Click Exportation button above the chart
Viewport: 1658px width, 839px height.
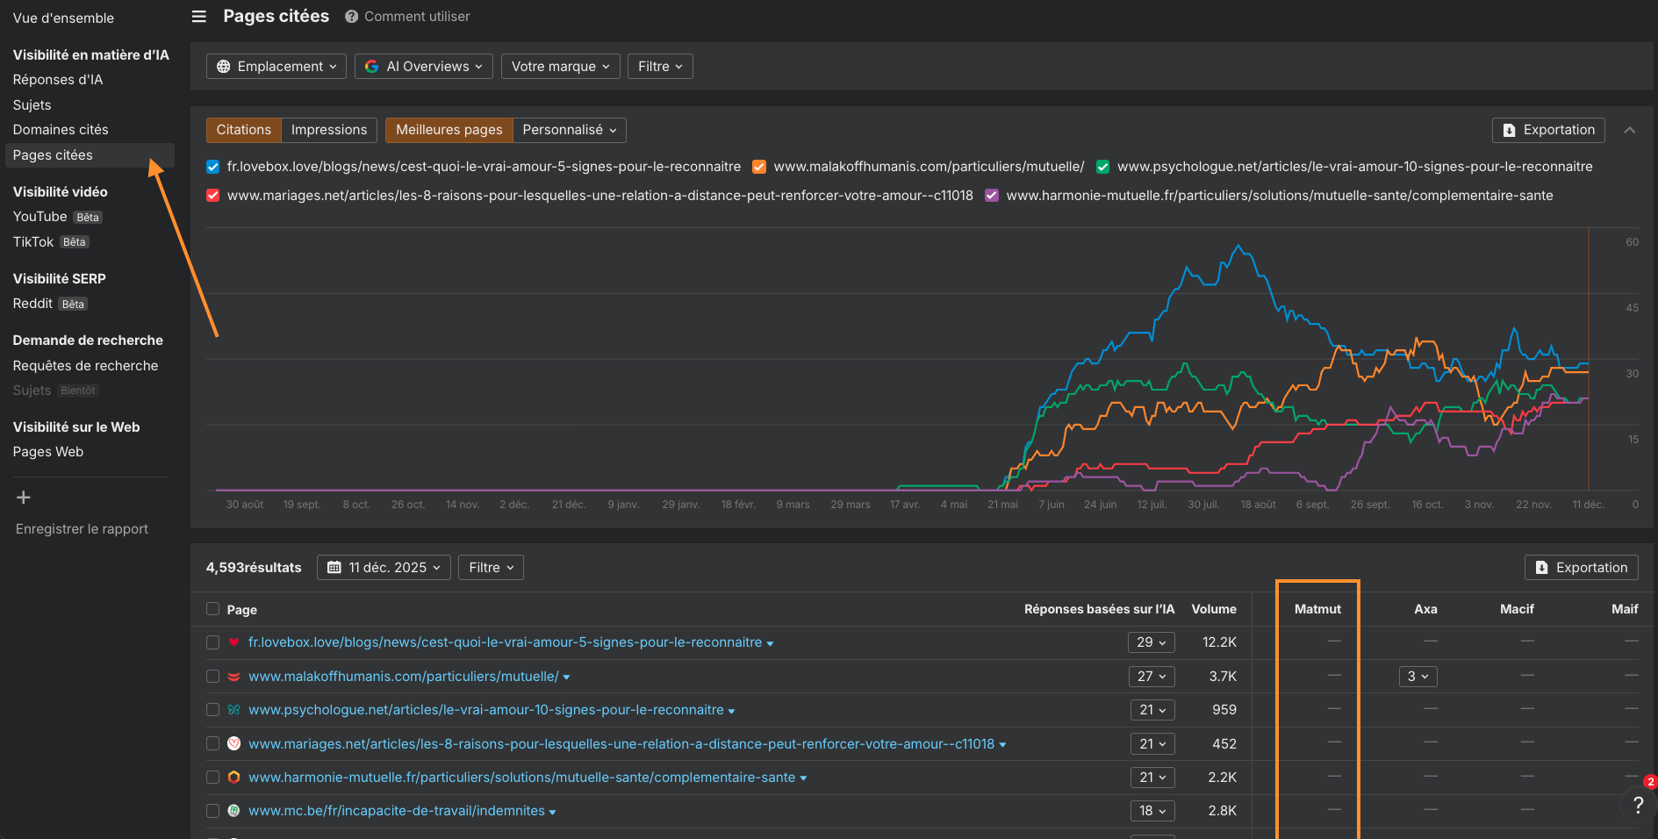point(1548,130)
